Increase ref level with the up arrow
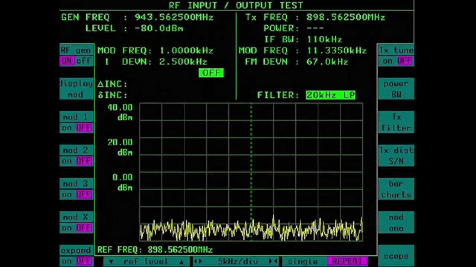476x267 pixels. point(181,261)
